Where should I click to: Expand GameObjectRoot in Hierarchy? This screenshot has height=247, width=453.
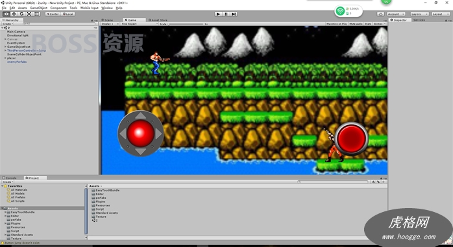point(5,47)
